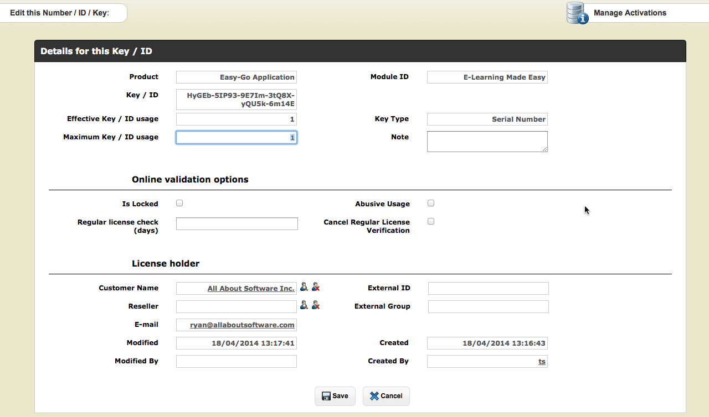This screenshot has height=417, width=709.
Task: Enable the Is Locked checkbox
Action: click(x=179, y=203)
